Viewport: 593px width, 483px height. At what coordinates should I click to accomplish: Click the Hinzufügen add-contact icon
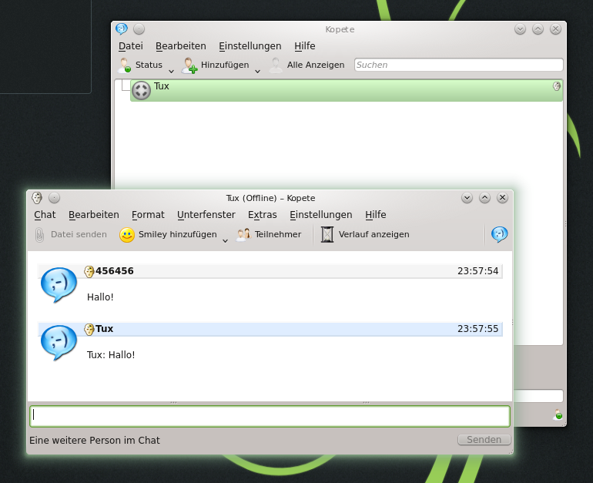point(189,65)
